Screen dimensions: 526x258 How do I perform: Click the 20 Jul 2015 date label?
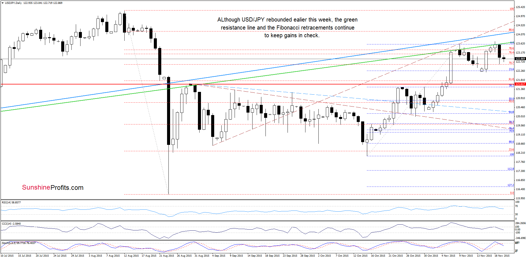(42, 256)
